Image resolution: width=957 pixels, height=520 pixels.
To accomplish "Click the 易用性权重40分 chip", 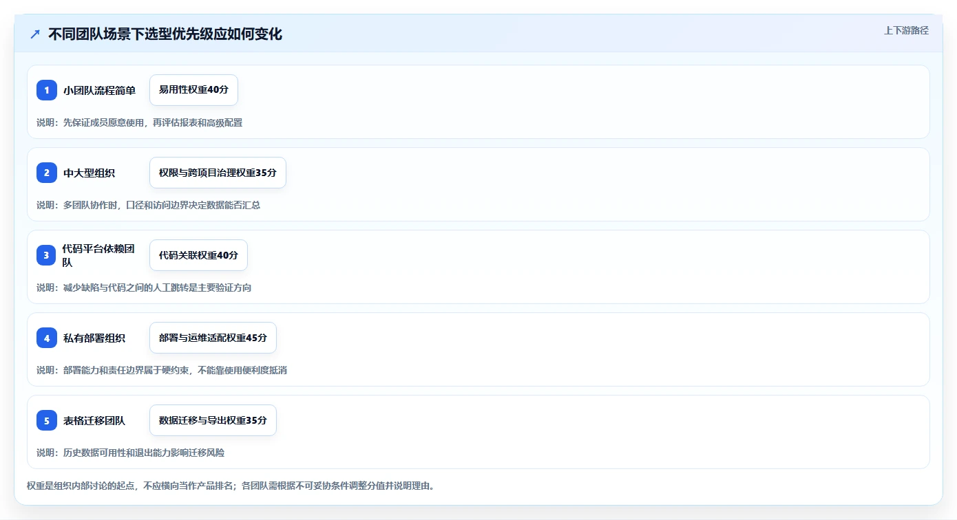I will (193, 90).
